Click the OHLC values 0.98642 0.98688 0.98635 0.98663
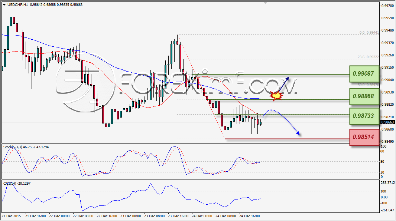 (x=56, y=4)
